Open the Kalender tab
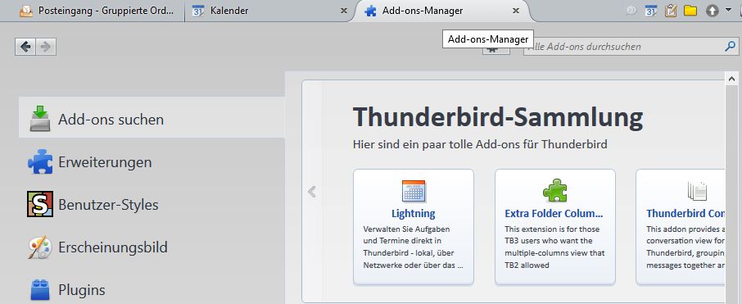The height and width of the screenshot is (304, 742). click(269, 11)
